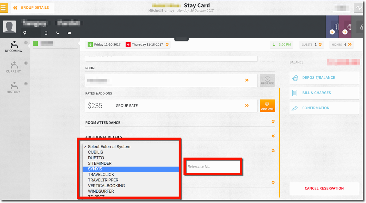The width and height of the screenshot is (366, 203).
Task: Click the orange Add-Ons button
Action: [x=267, y=106]
